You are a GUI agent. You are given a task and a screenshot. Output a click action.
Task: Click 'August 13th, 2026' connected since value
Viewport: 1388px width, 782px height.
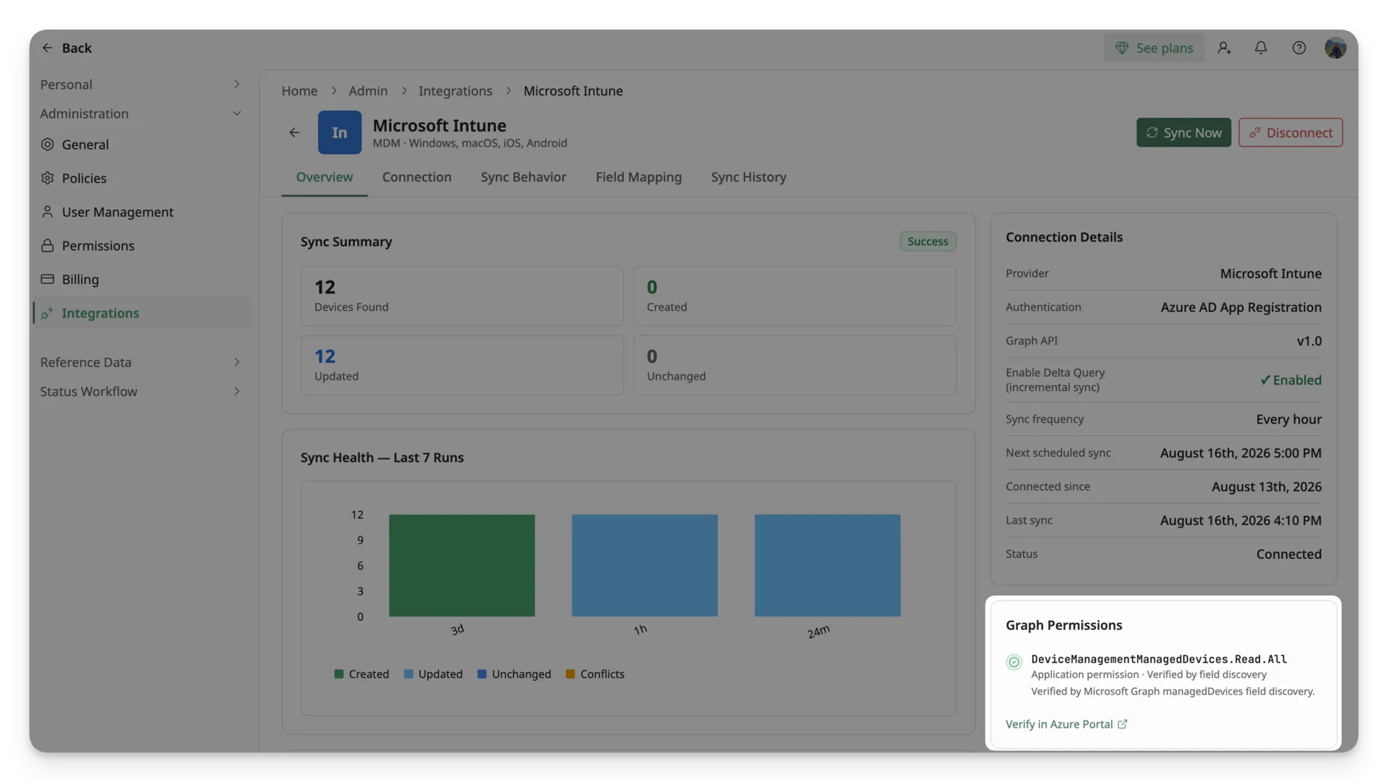pyautogui.click(x=1267, y=487)
